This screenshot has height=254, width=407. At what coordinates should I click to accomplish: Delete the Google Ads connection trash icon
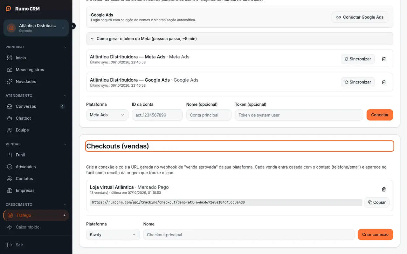point(384,82)
